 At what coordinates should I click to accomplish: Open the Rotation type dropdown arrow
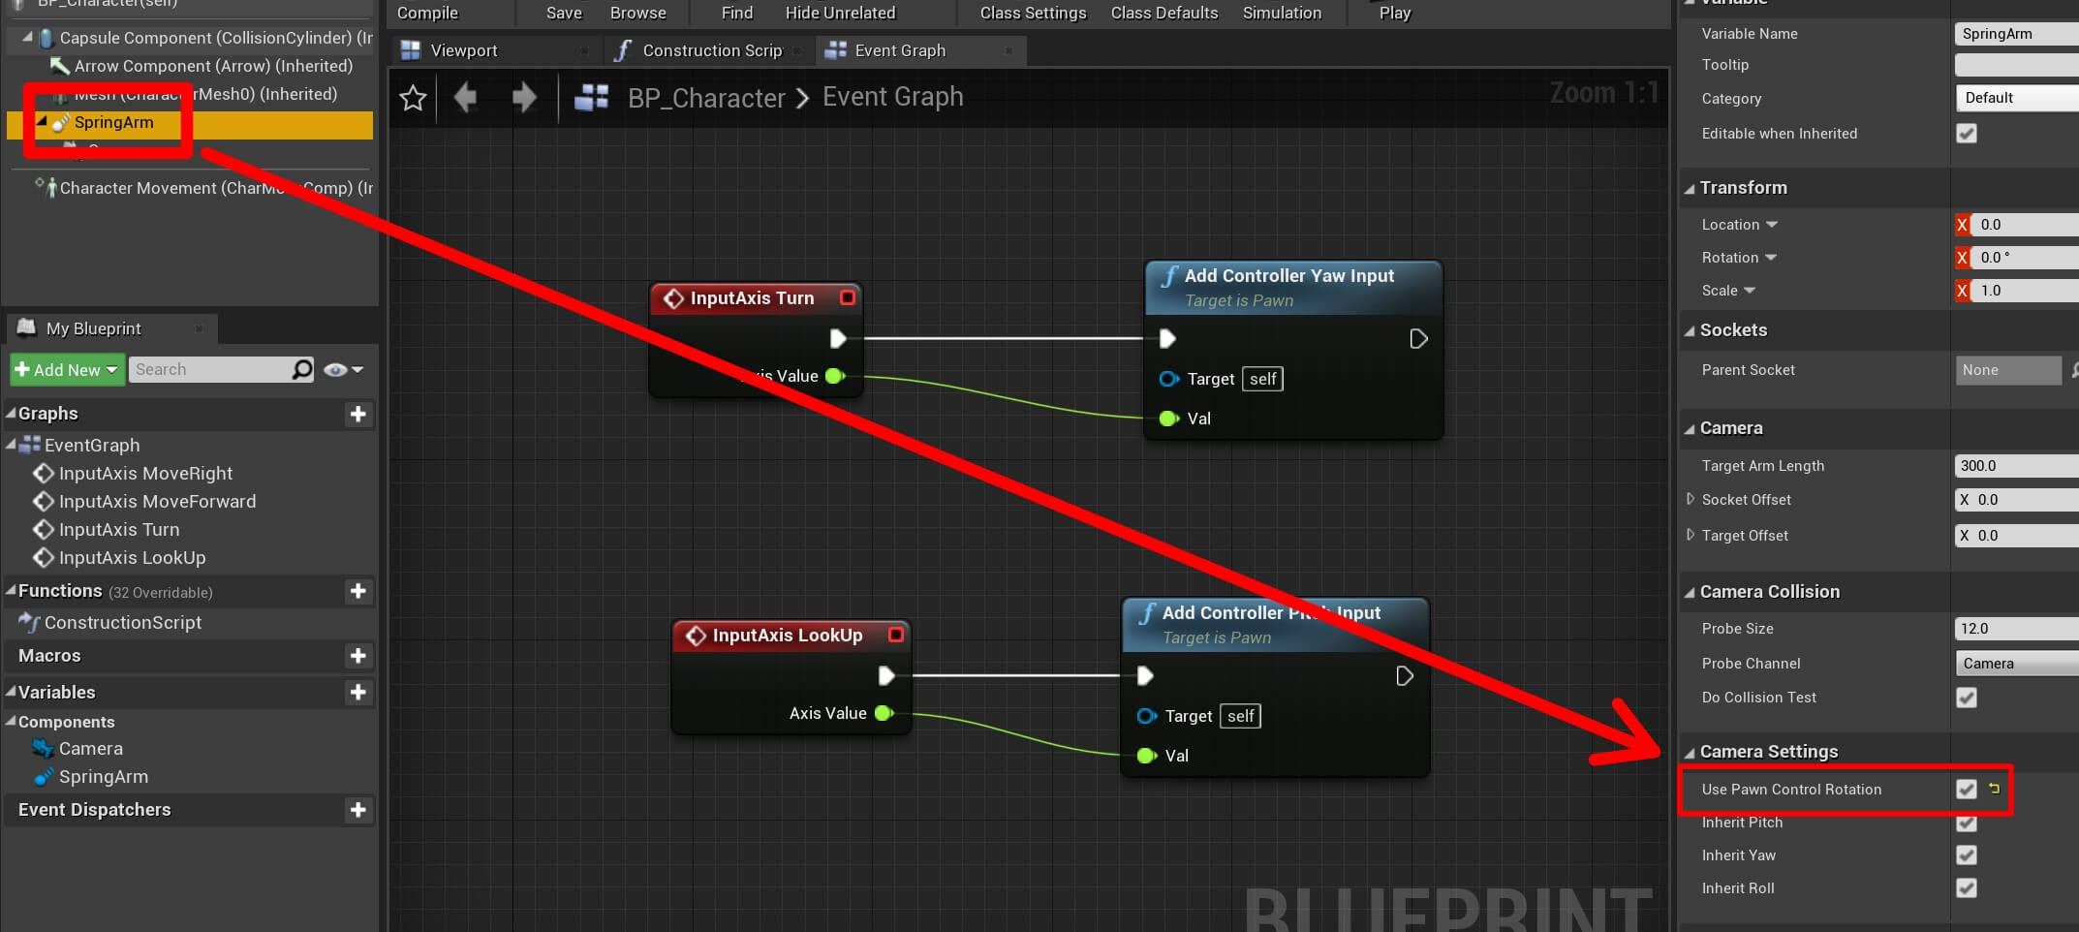[1771, 258]
